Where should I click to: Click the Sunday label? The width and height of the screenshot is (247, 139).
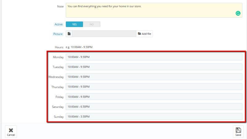coord(59,117)
